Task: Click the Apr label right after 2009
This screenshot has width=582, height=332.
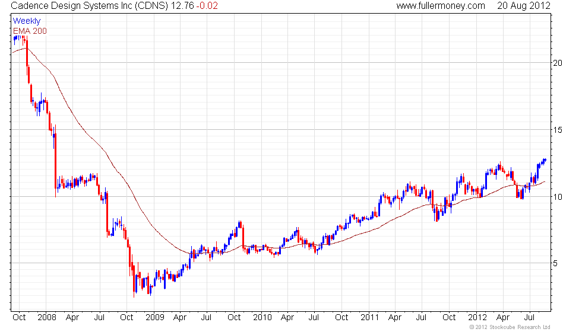Action: 180,318
